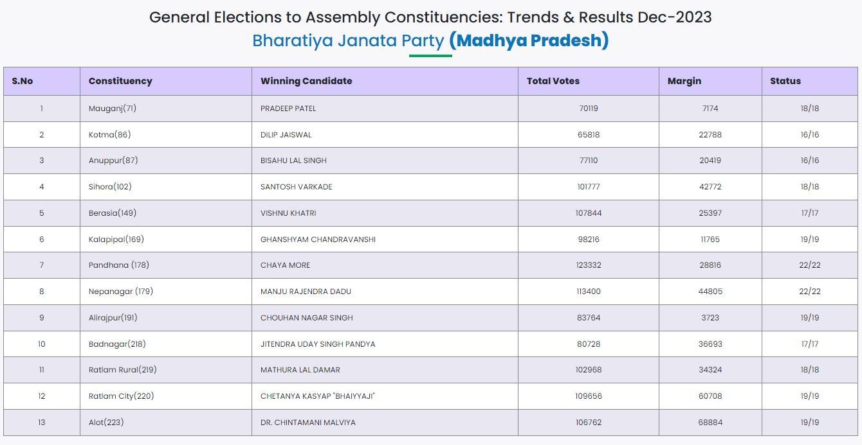Open Nepanagar (179) constituency details
Viewport: 862px width, 445px height.
point(121,292)
